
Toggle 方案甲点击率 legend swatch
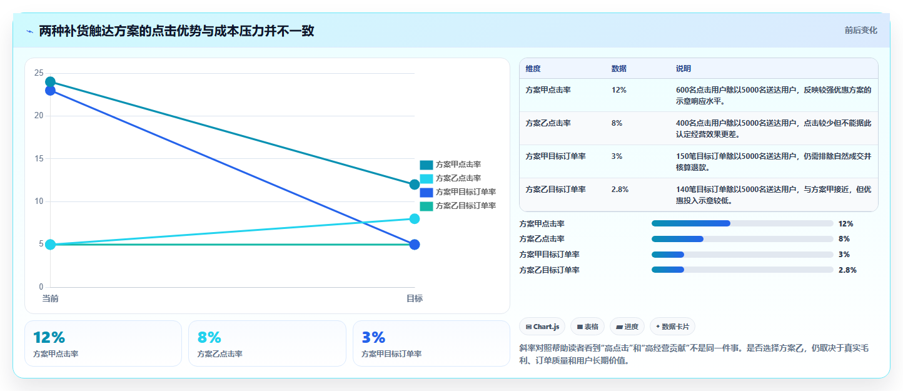tap(426, 165)
